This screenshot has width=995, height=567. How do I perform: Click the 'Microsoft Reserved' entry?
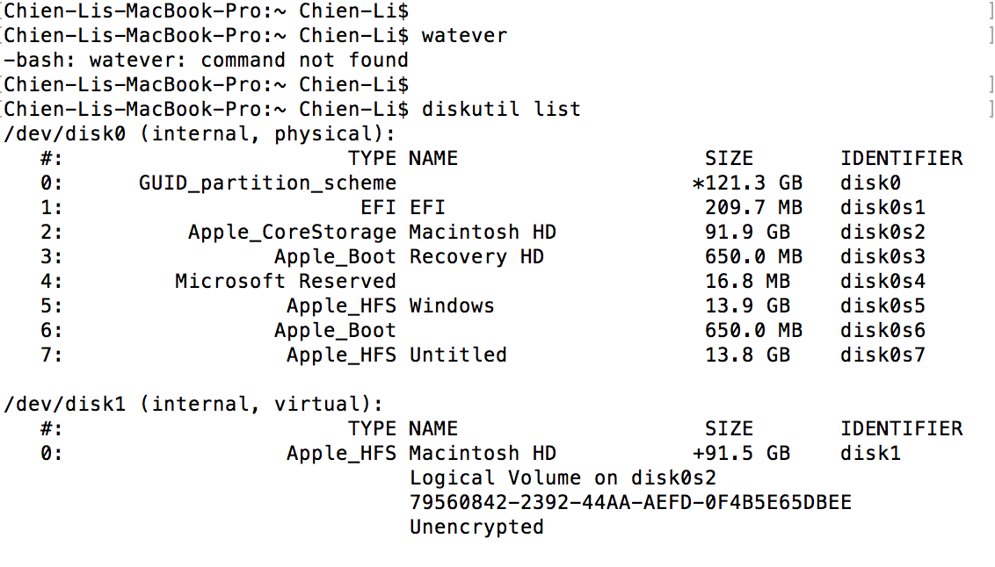[285, 282]
